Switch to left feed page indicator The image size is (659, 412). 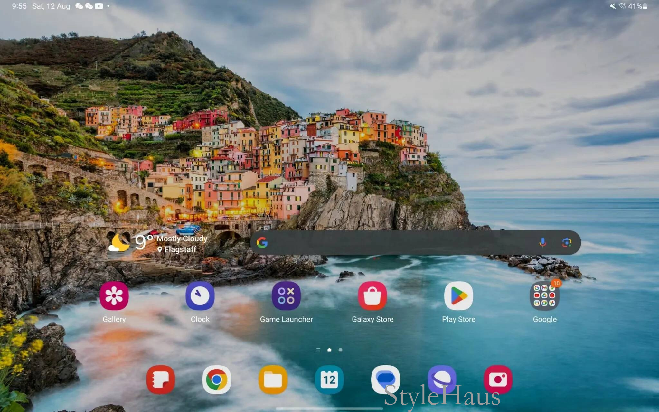(318, 350)
